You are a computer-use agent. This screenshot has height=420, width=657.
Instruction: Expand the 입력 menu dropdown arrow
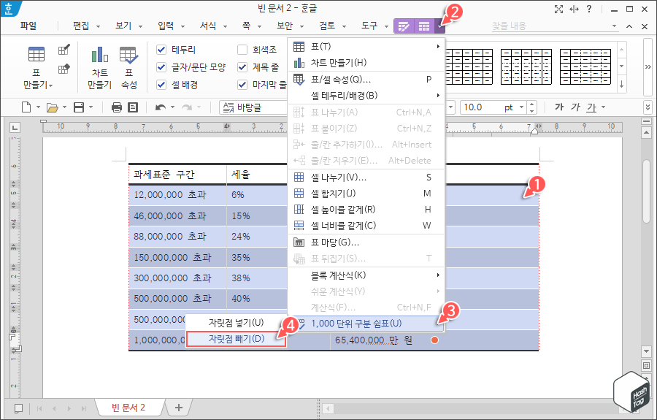[x=182, y=26]
